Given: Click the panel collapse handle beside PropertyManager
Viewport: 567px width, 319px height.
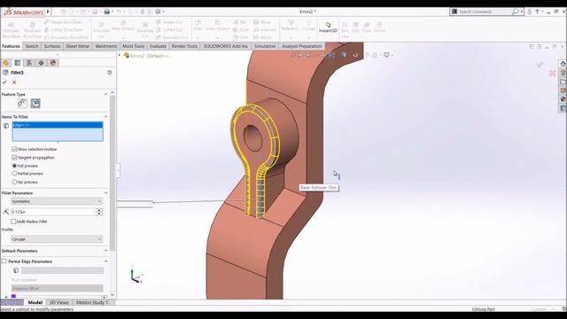Looking at the screenshot, I should point(118,171).
